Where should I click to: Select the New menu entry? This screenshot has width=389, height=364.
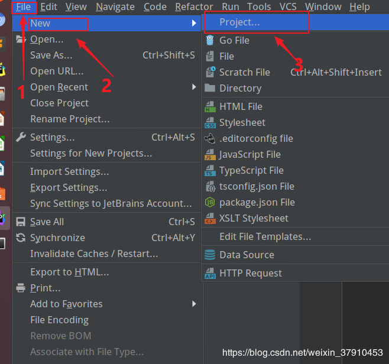click(x=106, y=23)
